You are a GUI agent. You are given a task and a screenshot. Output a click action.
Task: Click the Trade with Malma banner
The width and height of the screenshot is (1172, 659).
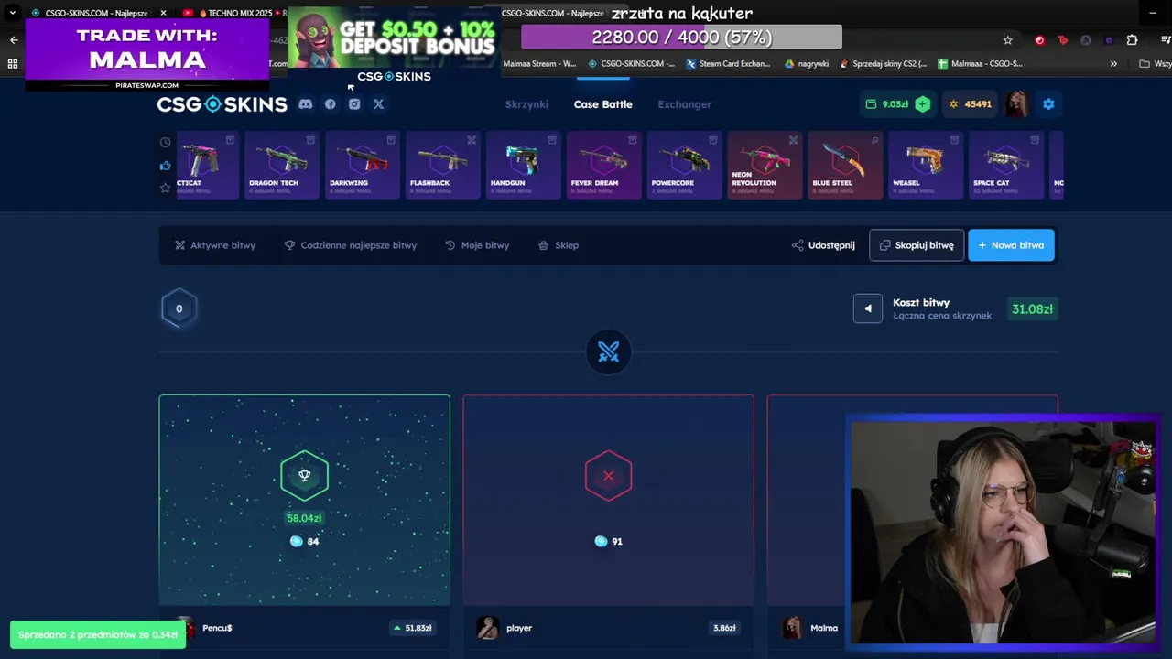(147, 55)
